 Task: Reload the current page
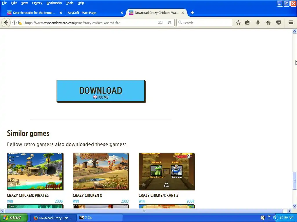[x=169, y=23]
